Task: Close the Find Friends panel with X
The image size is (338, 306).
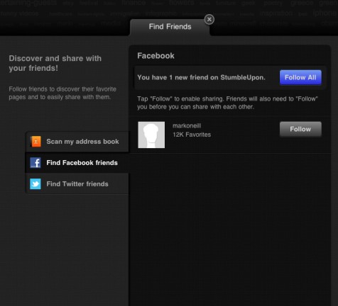Action: 209,20
